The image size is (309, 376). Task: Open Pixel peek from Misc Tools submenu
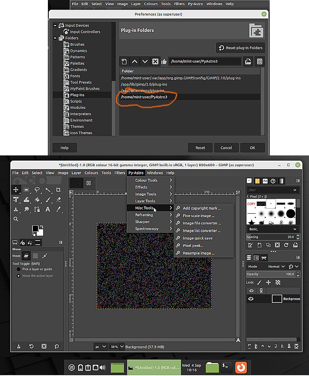[x=193, y=246]
